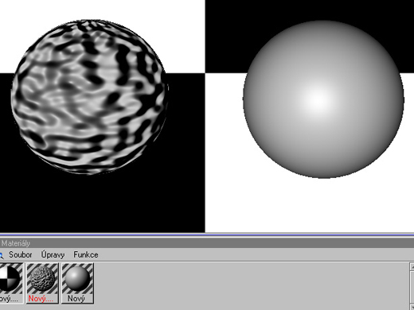The image size is (414, 310).
Task: Open the Soubor menu
Action: [x=21, y=254]
